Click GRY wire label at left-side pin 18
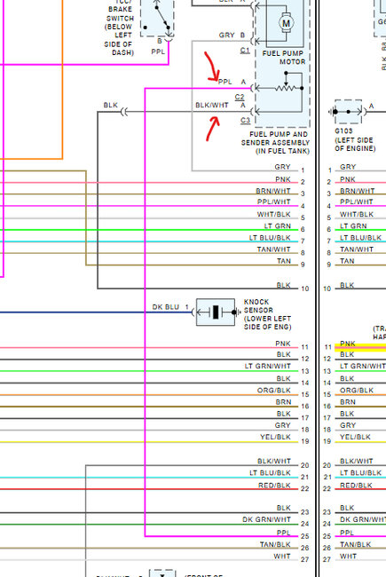The width and height of the screenshot is (386, 577). tap(282, 425)
